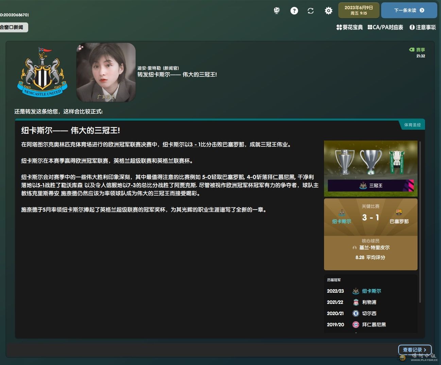
Task: Open the 注意事项 menu item
Action: tap(423, 27)
